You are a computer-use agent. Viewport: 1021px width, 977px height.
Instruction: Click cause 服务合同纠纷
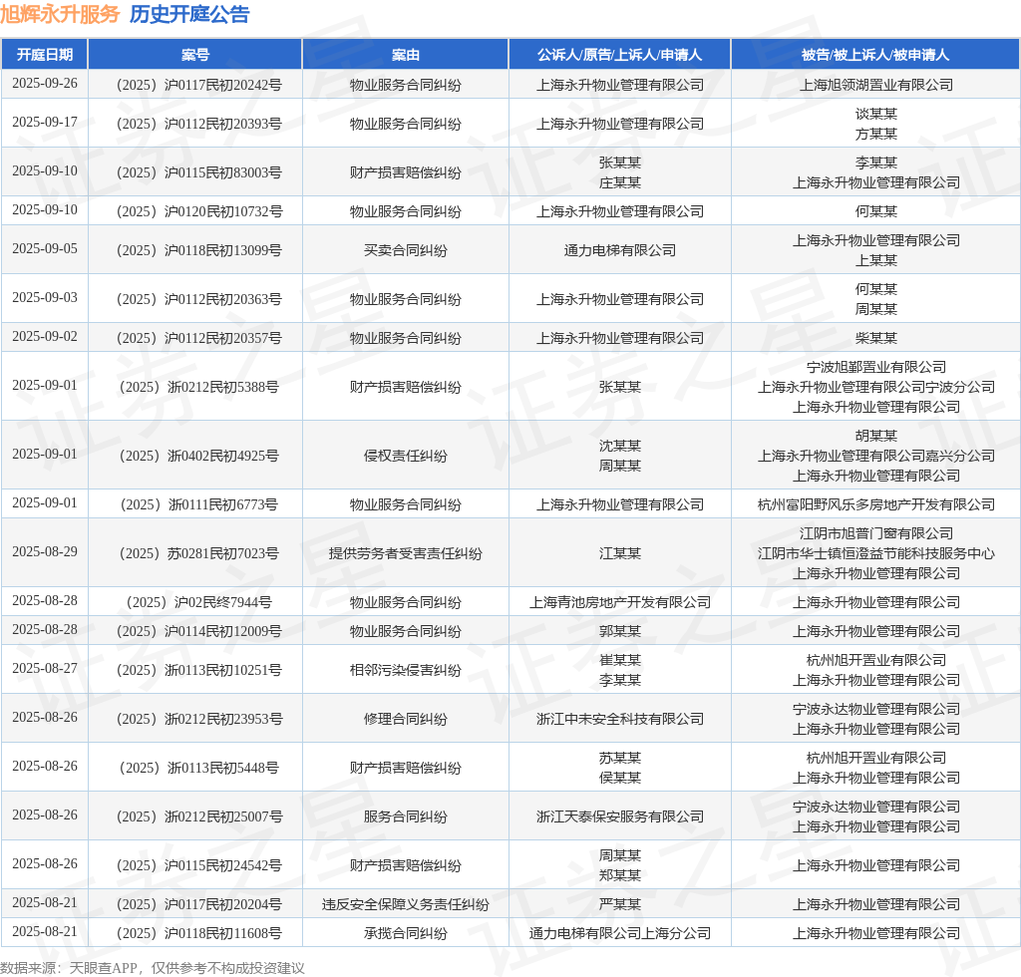(405, 816)
